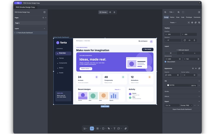Viewport: 215px width, 134px height.
Task: Toggle the variable icon in Appearance header
Action: tap(193, 69)
